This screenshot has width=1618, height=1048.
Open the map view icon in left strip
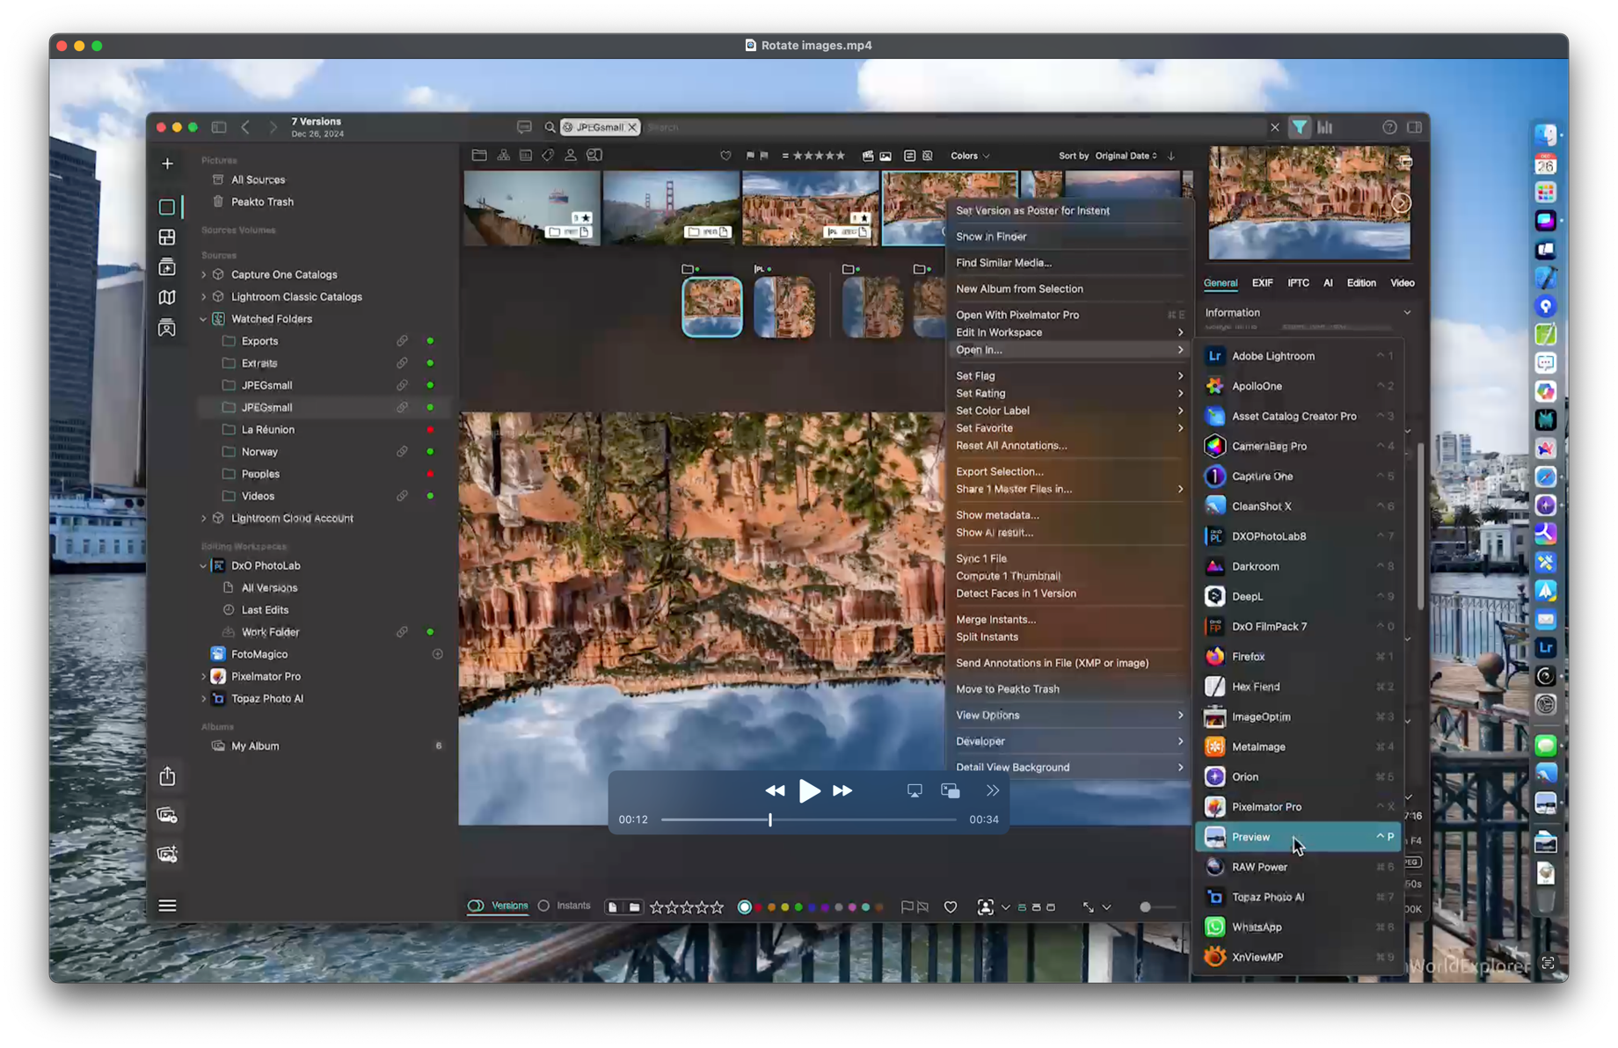coord(167,297)
